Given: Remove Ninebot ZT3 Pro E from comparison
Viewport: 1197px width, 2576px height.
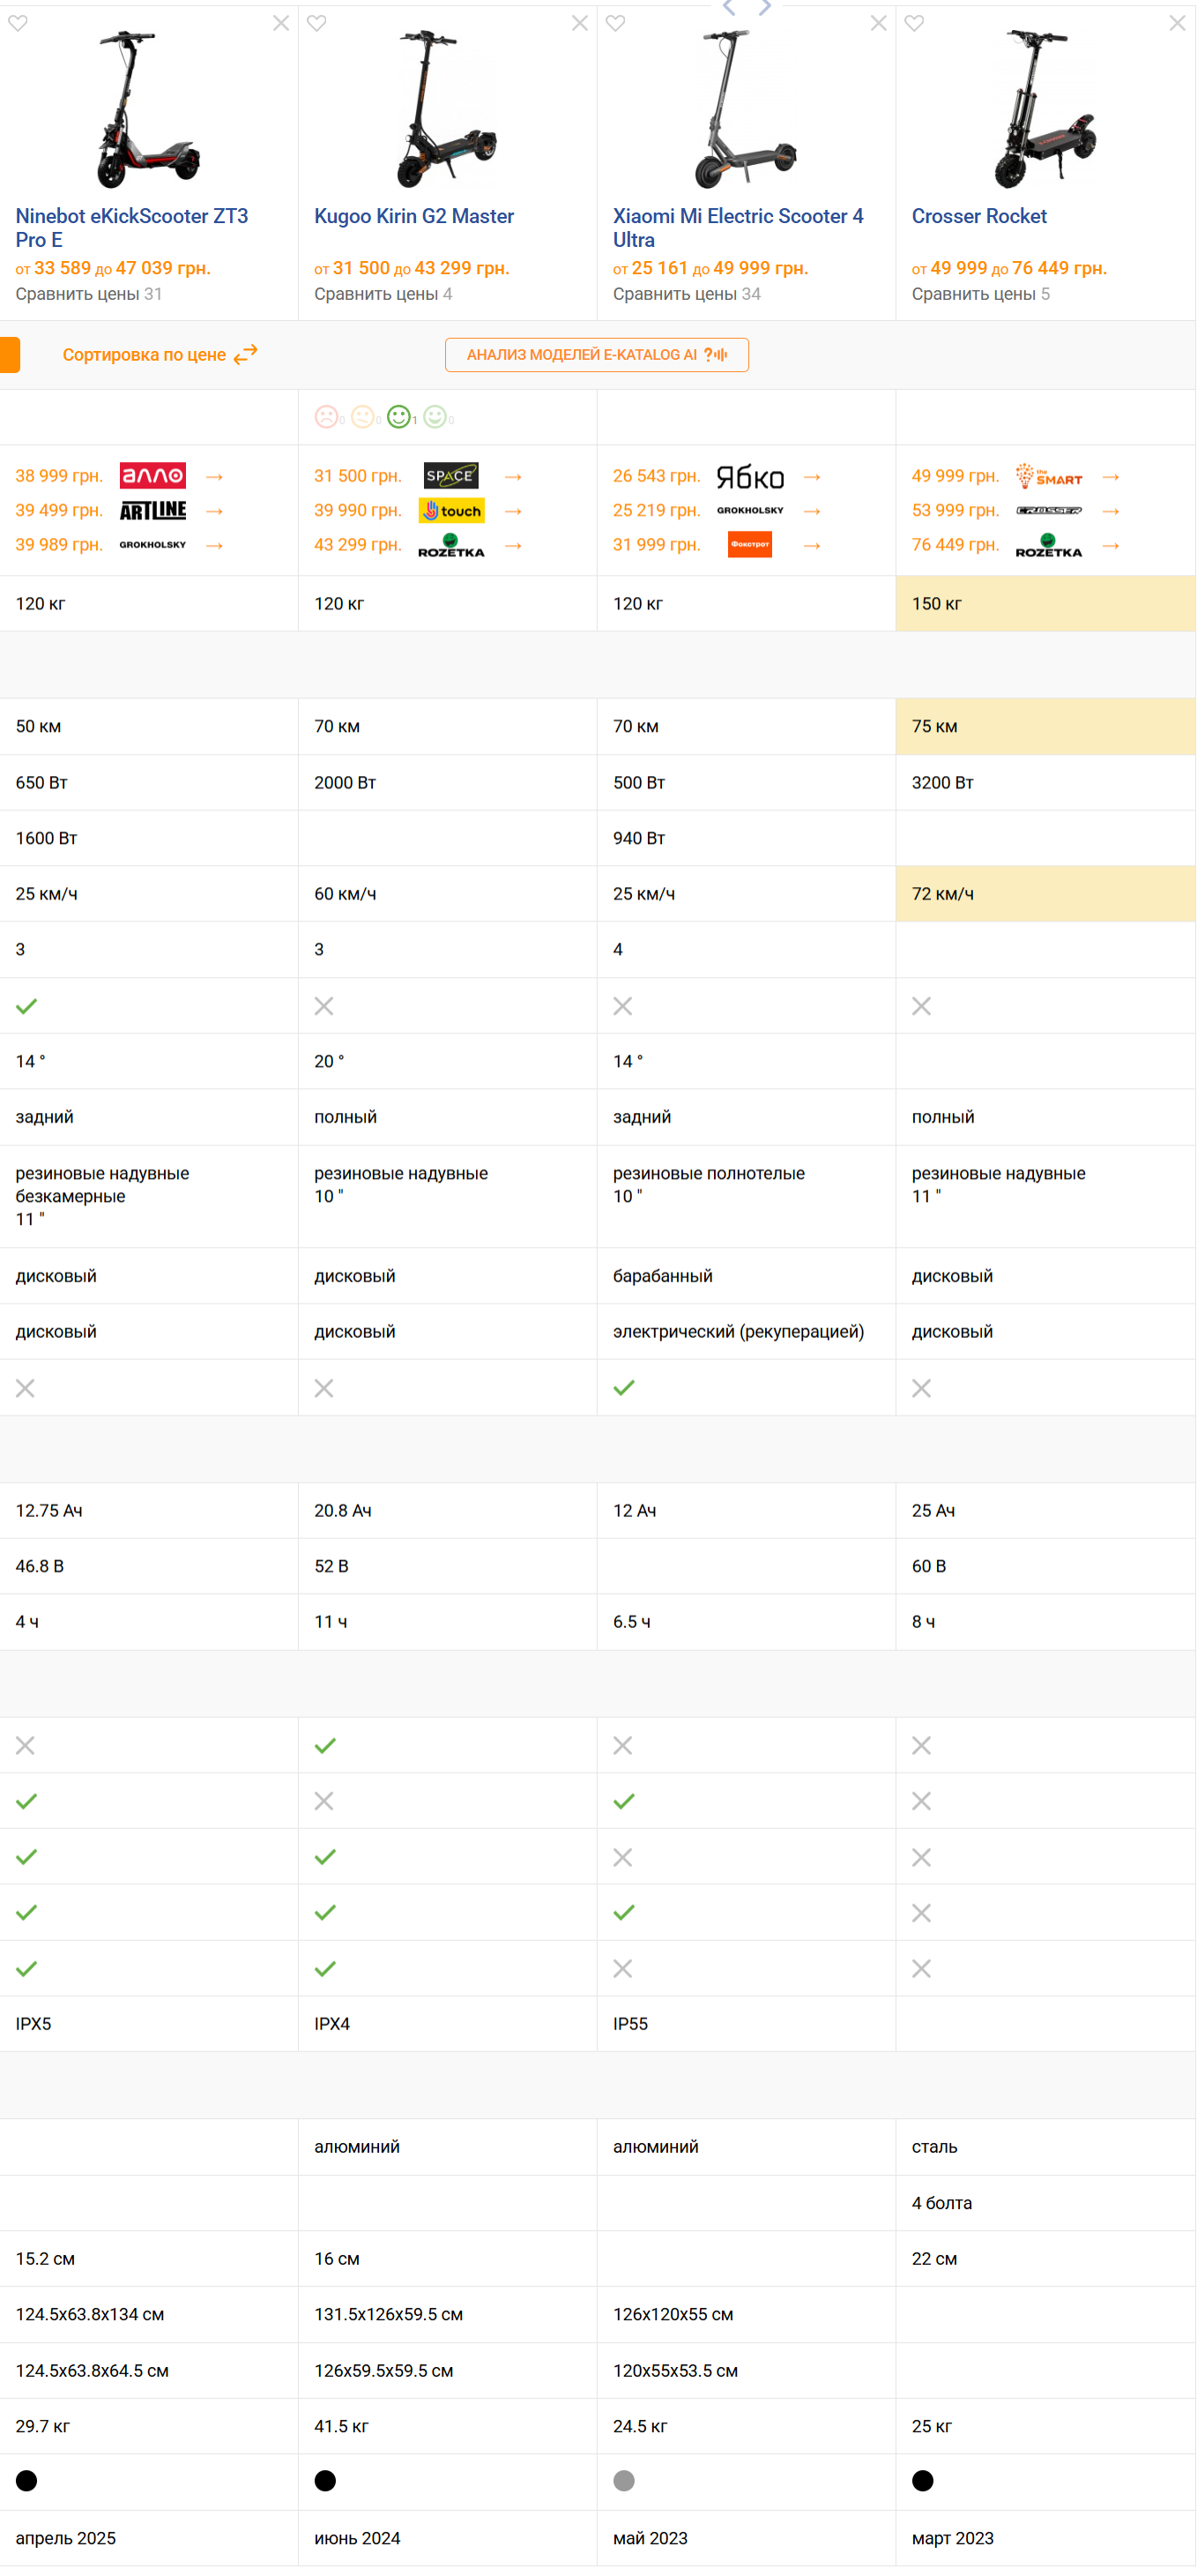Looking at the screenshot, I should point(281,23).
